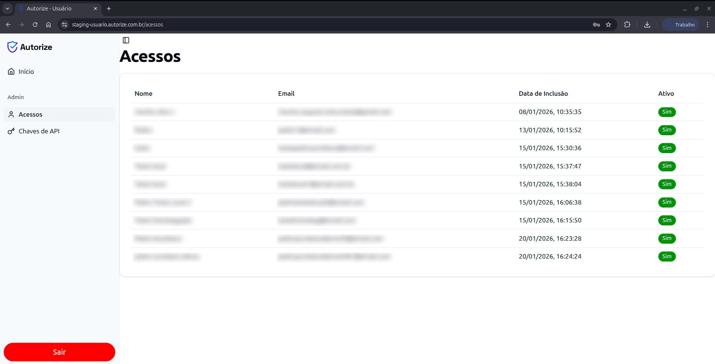This screenshot has width=715, height=364.
Task: Open the browser home page
Action: click(48, 25)
